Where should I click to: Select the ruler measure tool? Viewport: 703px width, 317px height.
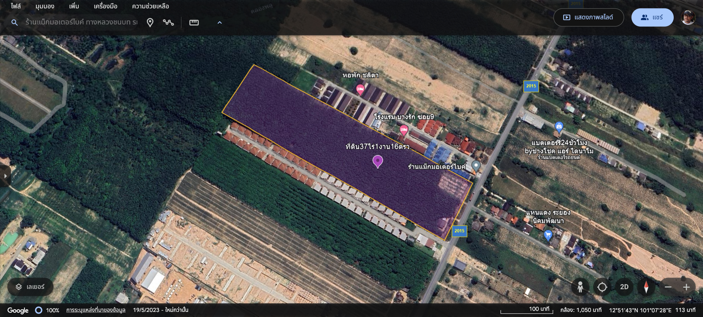click(194, 22)
